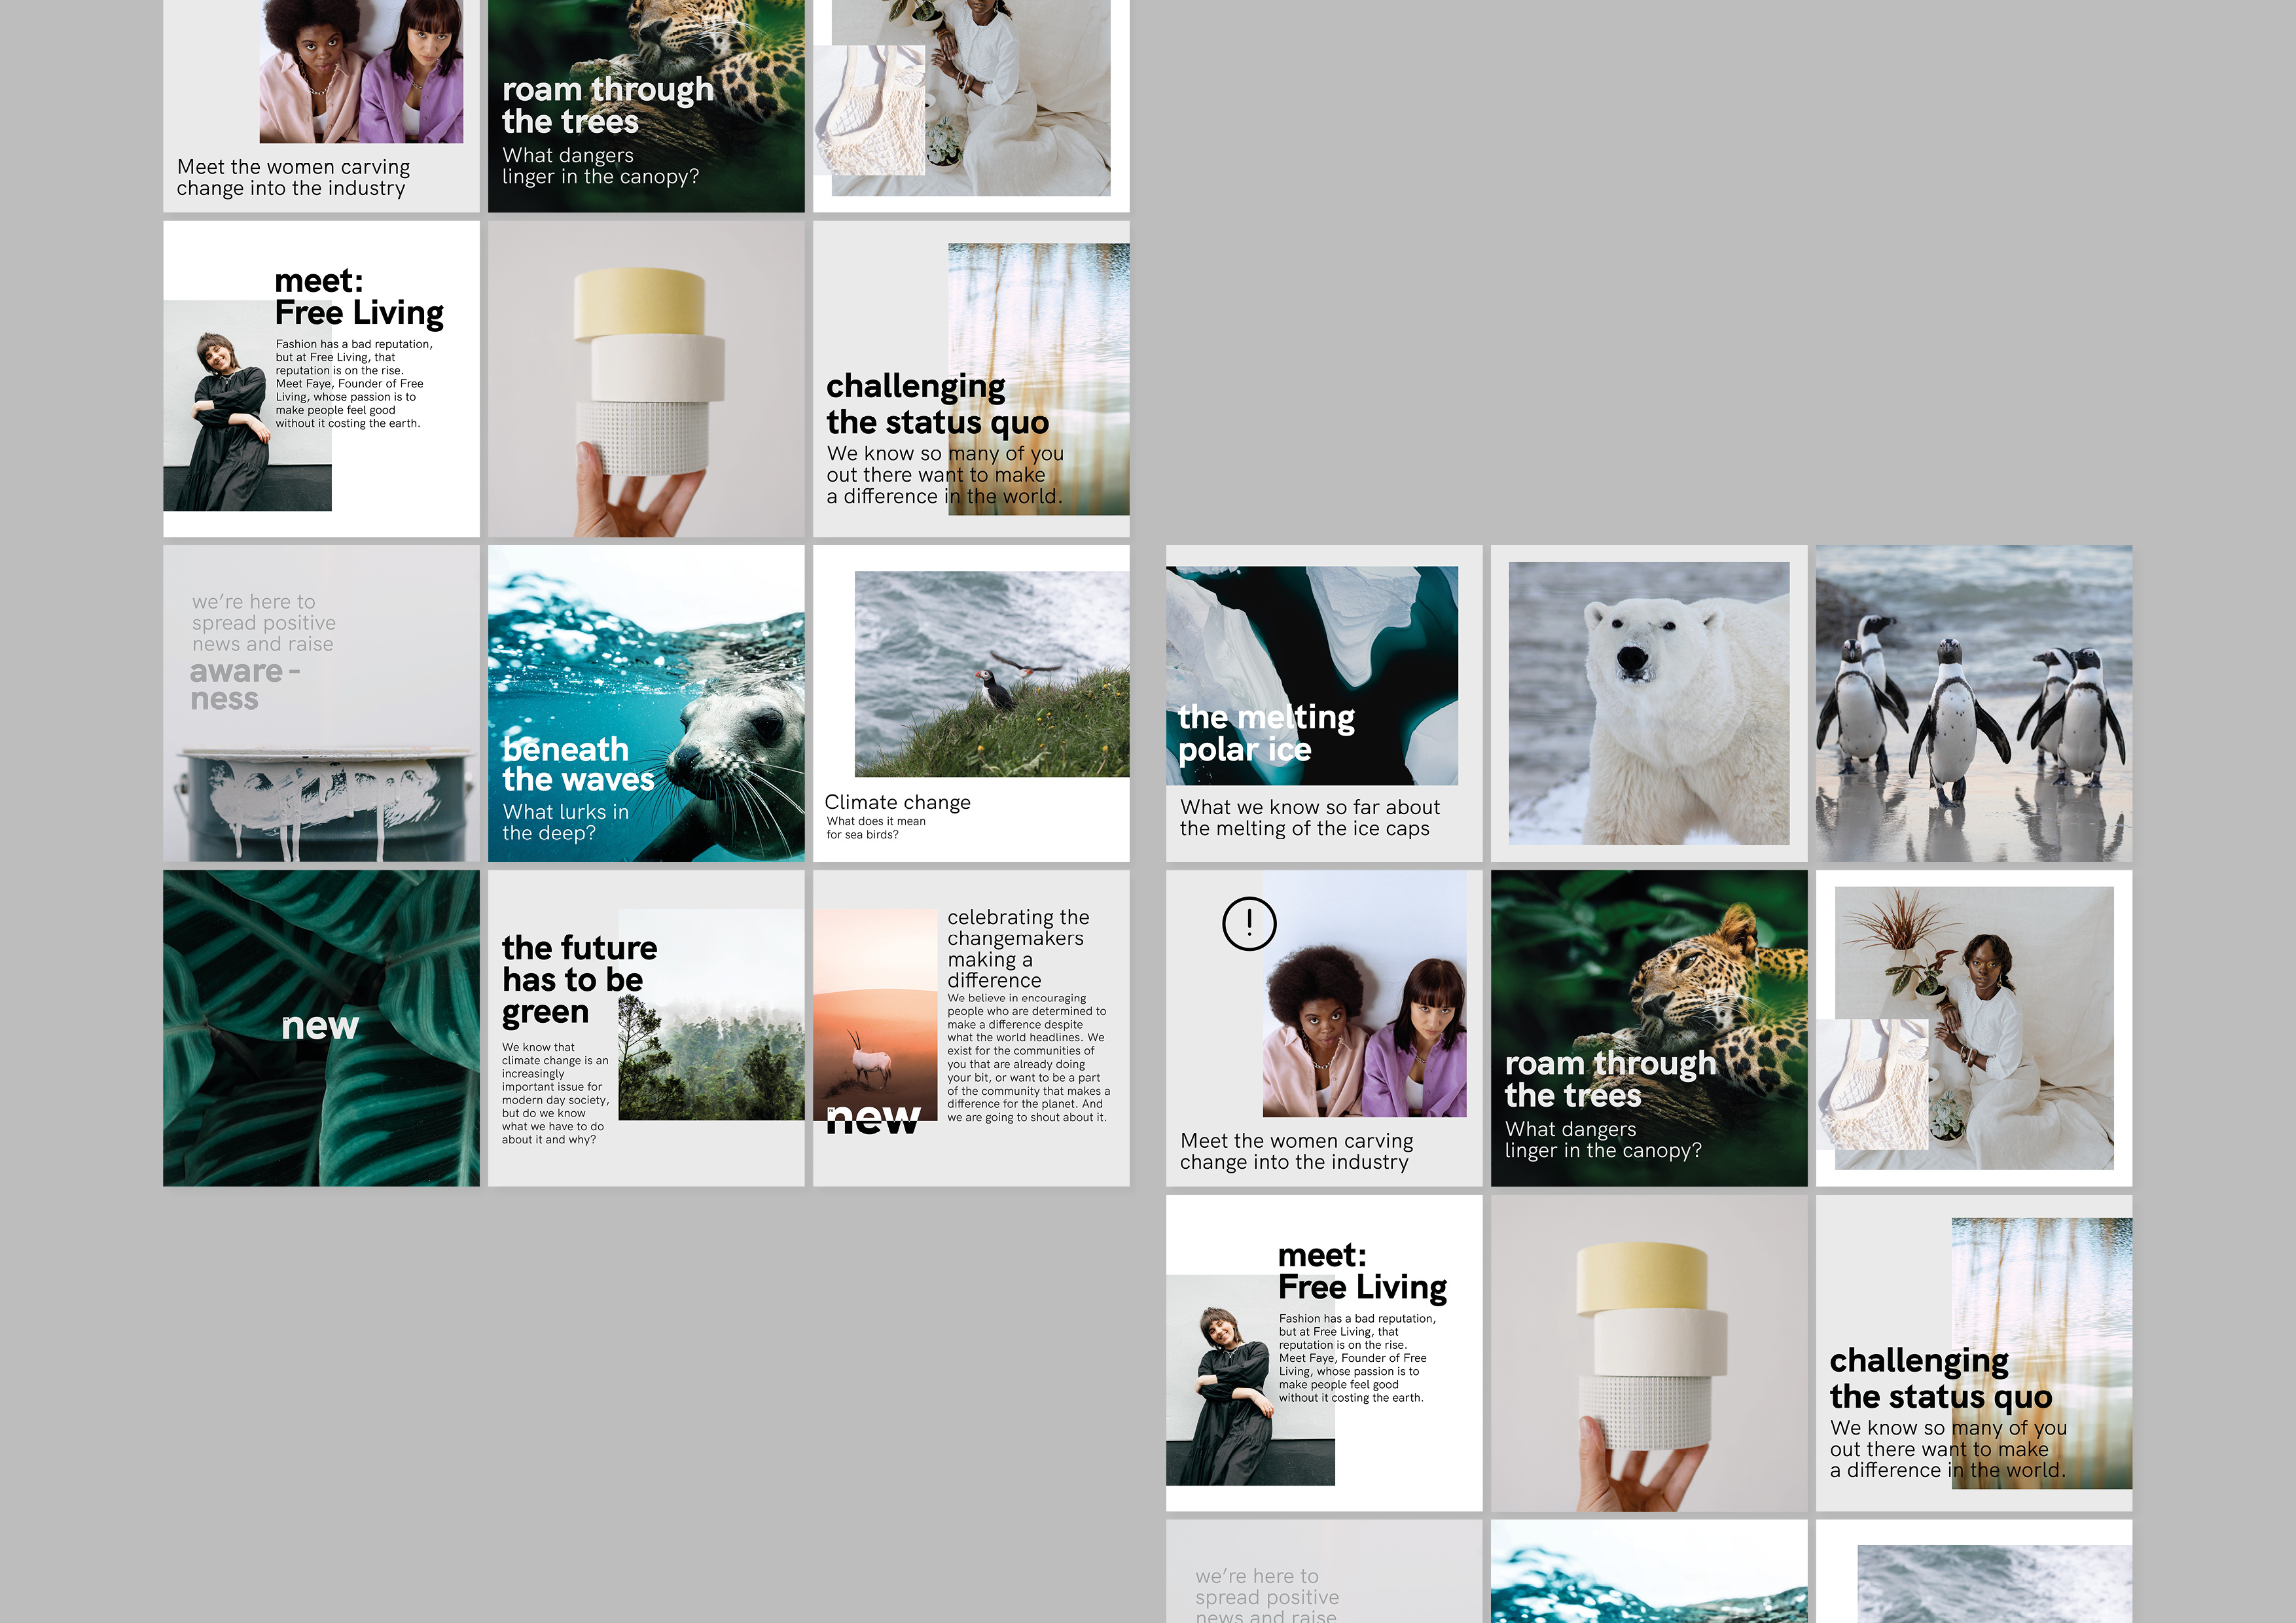Select the polar bear photo tile

[1648, 703]
